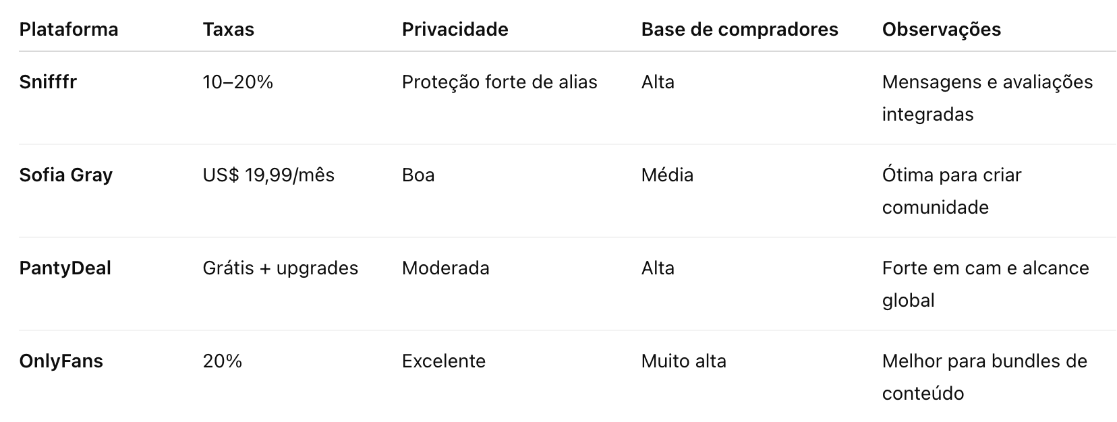Screen dimensions: 1117x422
Task: Click the Taxas column header
Action: (229, 30)
